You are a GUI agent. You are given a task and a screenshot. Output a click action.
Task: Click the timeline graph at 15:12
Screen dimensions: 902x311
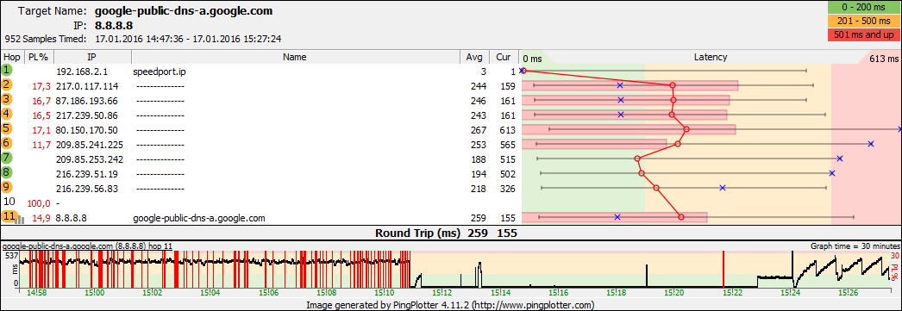(x=442, y=269)
